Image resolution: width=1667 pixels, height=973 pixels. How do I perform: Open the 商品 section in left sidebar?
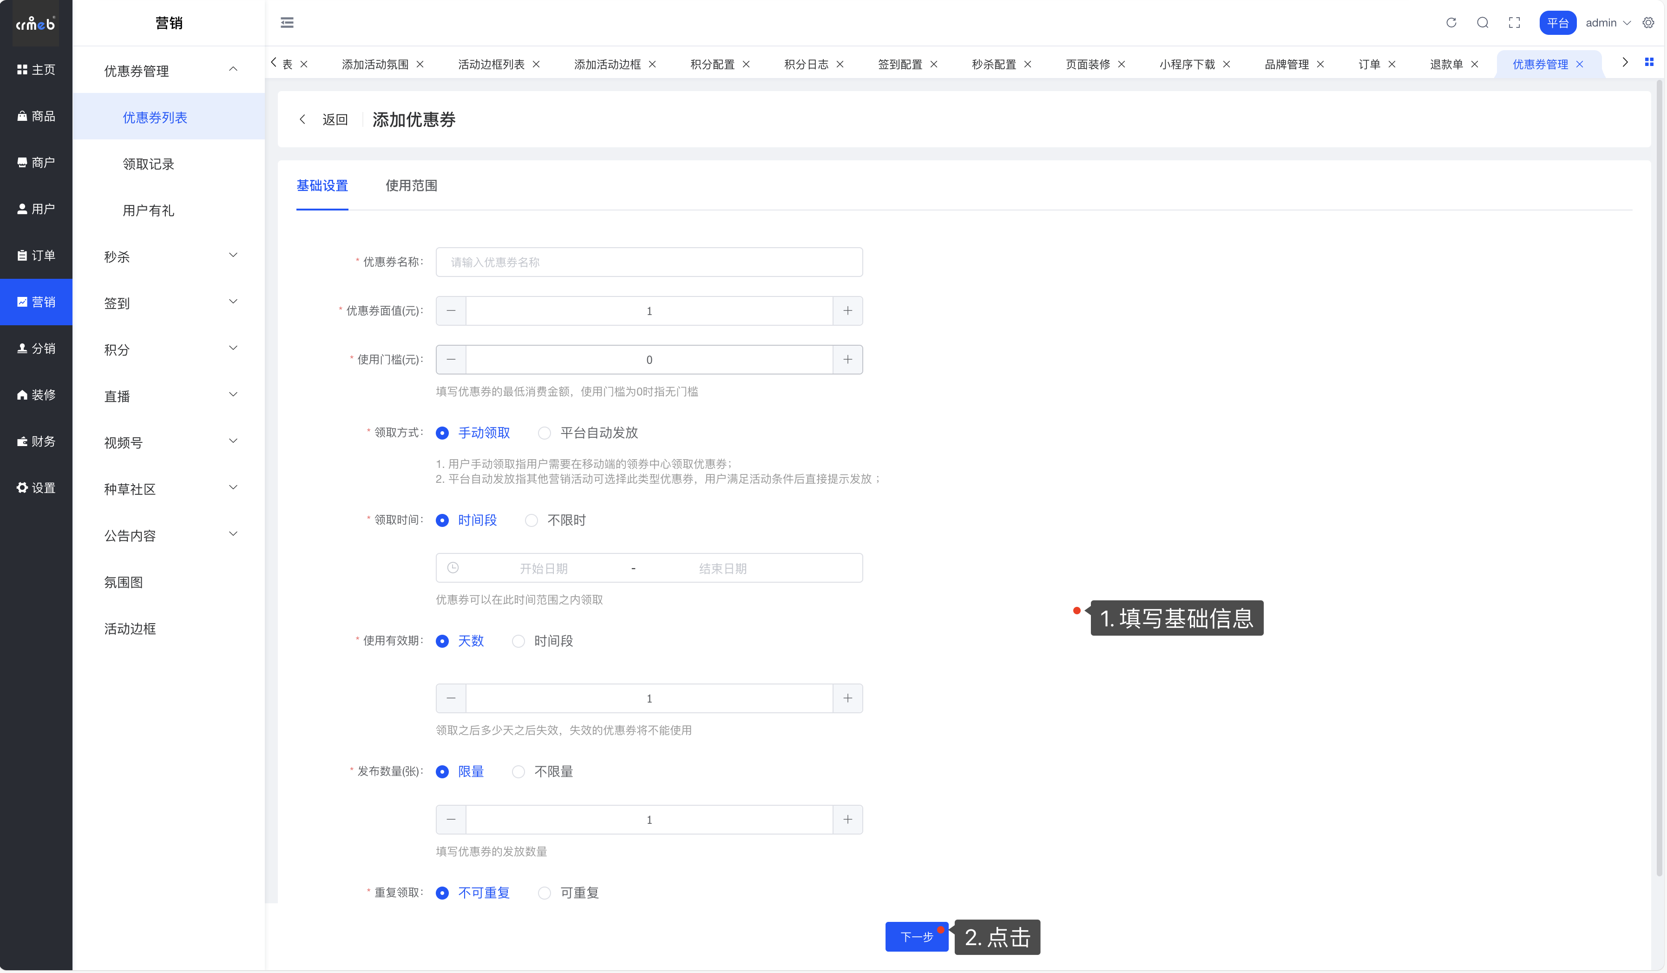pyautogui.click(x=36, y=116)
